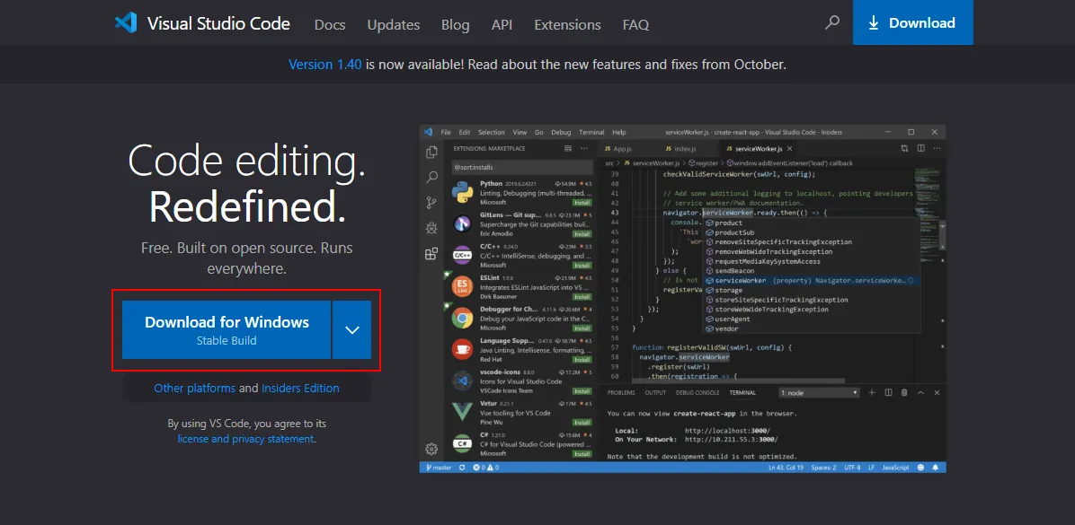Open the Explorer icon in the editor screenshot

click(432, 152)
